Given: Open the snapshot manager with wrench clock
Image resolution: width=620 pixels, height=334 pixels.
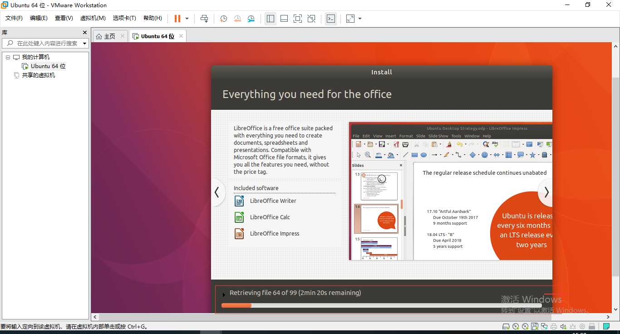Looking at the screenshot, I should [251, 19].
